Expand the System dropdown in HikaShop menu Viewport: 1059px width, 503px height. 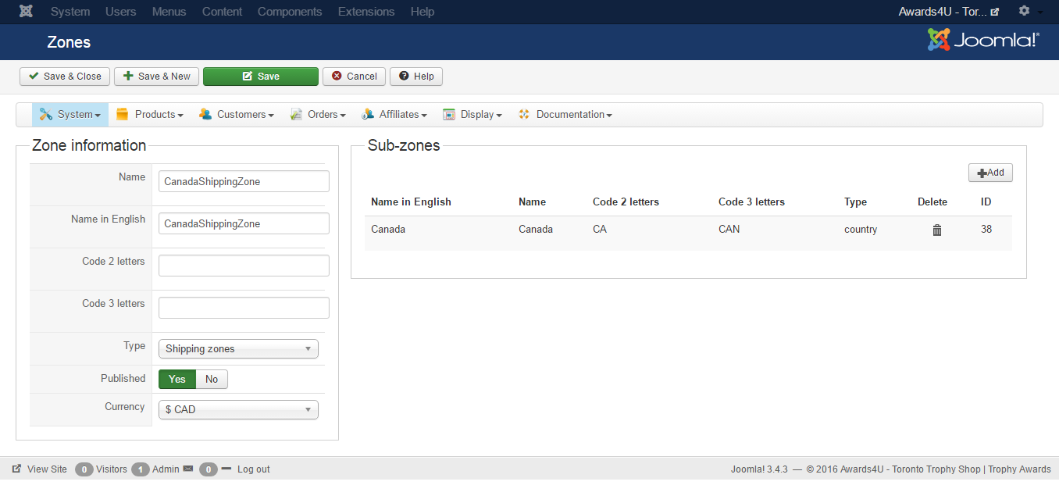tap(70, 114)
